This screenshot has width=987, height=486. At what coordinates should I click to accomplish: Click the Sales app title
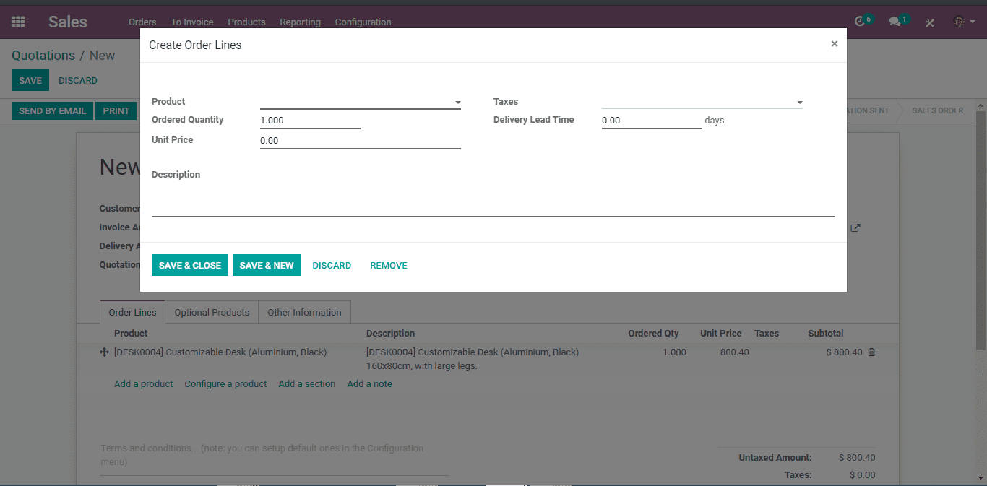pyautogui.click(x=68, y=22)
